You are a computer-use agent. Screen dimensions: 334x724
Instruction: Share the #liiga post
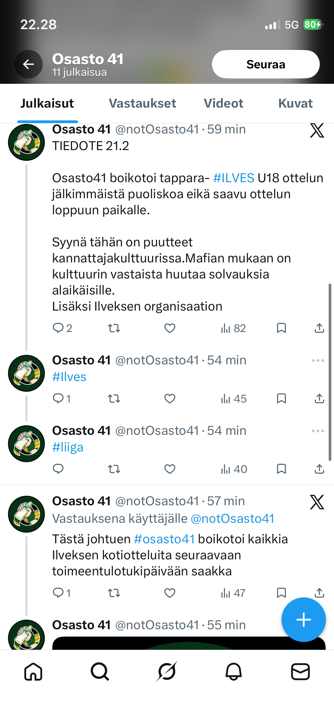pyautogui.click(x=319, y=469)
